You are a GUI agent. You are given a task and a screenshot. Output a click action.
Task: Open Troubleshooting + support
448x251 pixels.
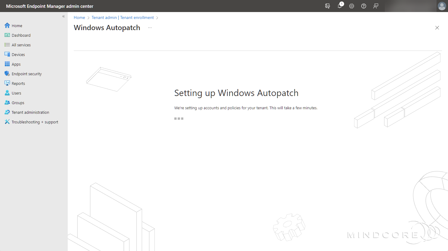tap(35, 122)
